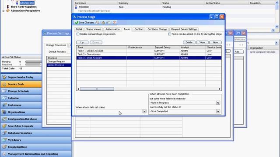Open Calendar in the sidebar
280x157 pixels.
pyautogui.click(x=21, y=98)
